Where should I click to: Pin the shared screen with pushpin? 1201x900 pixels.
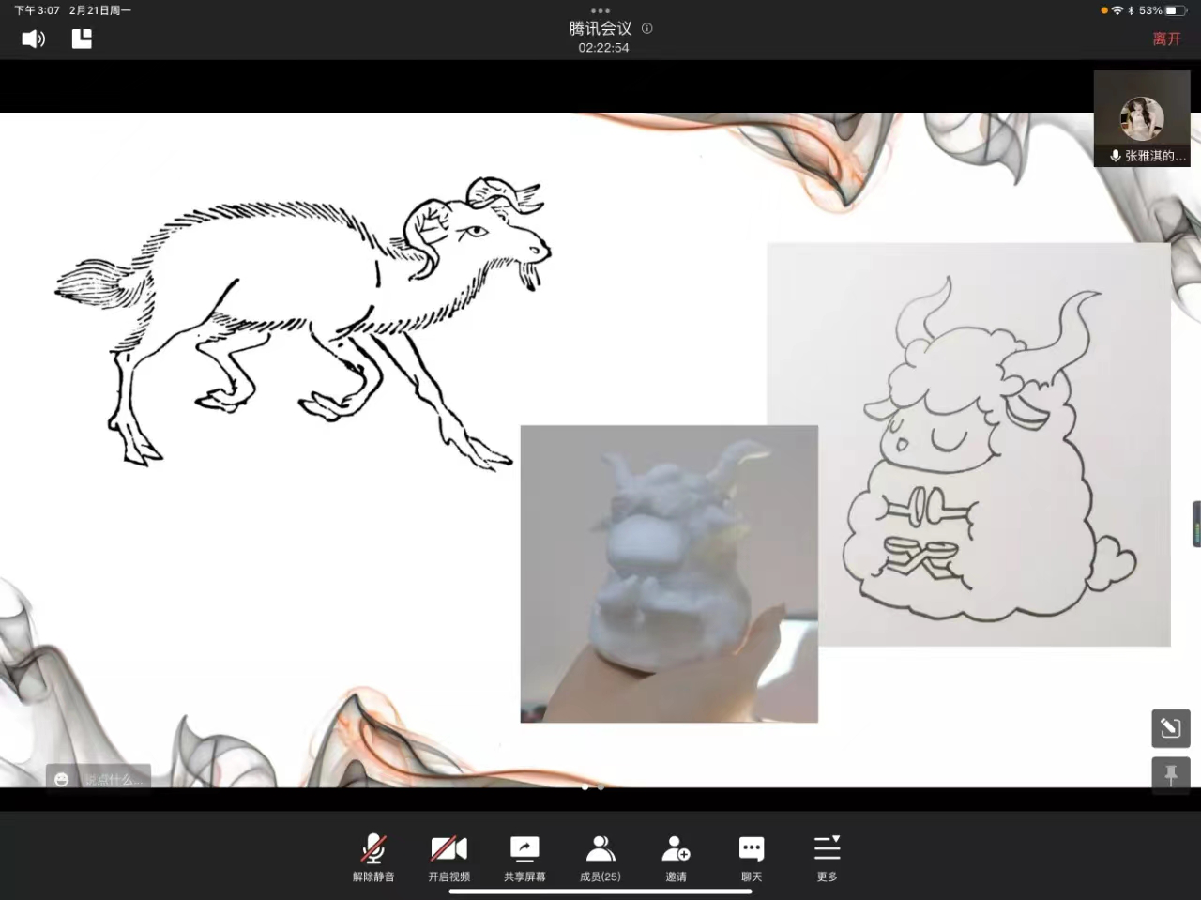[x=1170, y=775]
